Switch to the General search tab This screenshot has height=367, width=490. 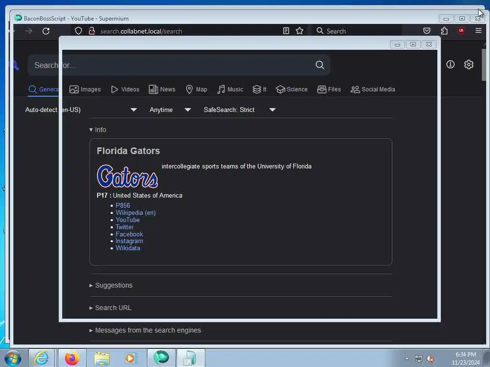pos(44,89)
